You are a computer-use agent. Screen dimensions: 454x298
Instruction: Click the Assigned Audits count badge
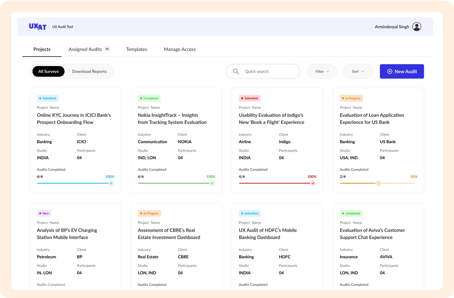pos(107,49)
